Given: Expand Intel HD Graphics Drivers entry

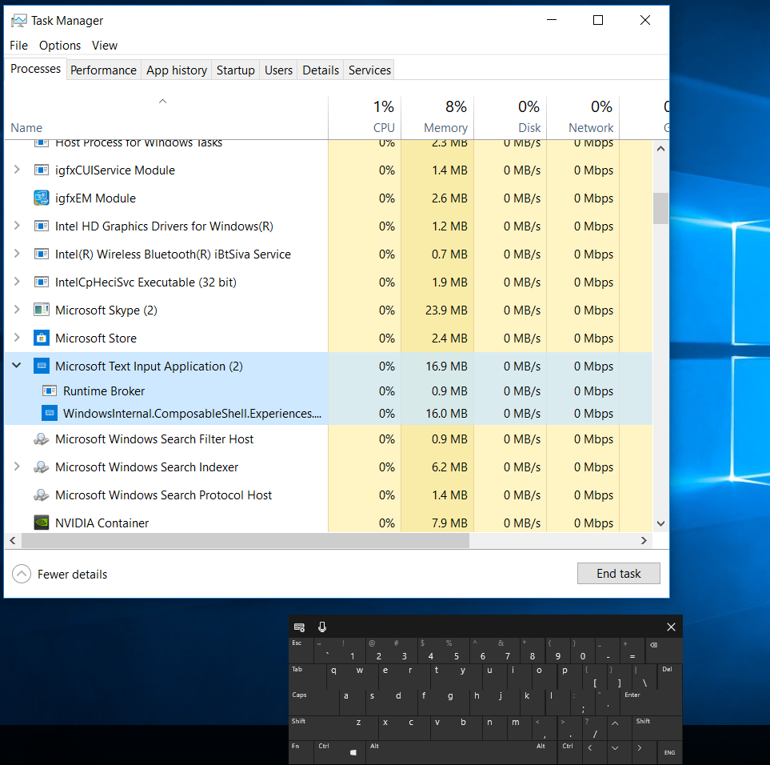Looking at the screenshot, I should coord(17,226).
